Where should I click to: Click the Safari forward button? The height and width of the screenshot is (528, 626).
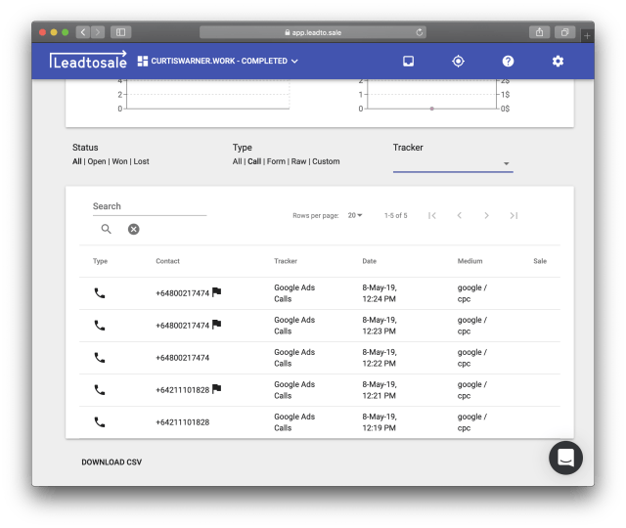[x=98, y=32]
